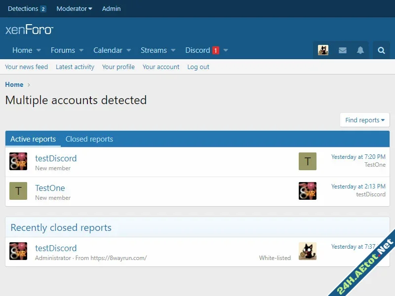Switch to the Closed reports tab
395x296 pixels.
pyautogui.click(x=89, y=139)
